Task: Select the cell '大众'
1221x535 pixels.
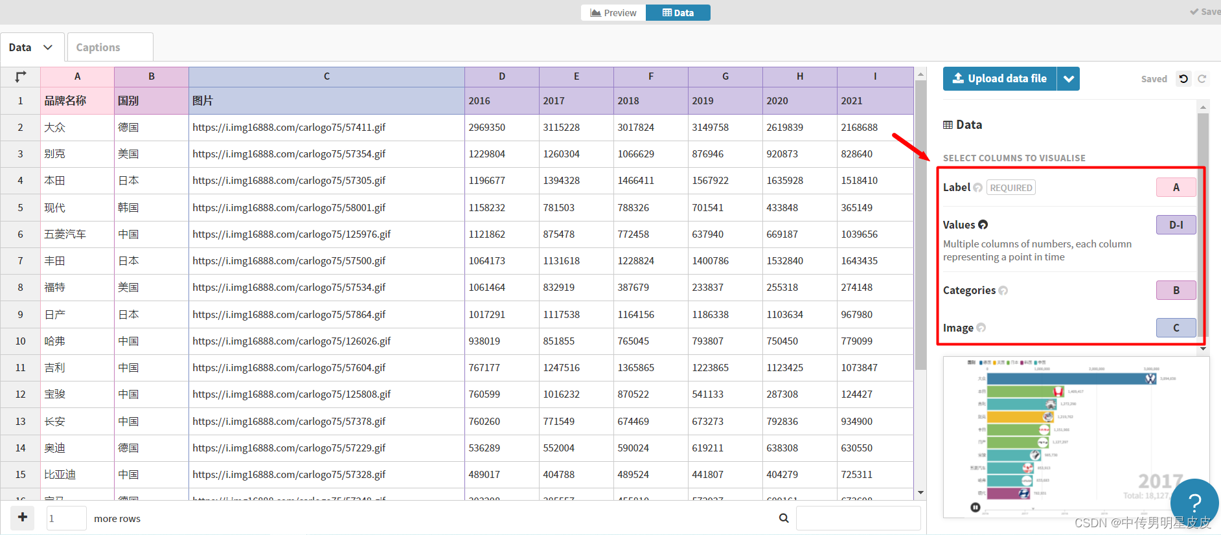Action: coord(77,128)
